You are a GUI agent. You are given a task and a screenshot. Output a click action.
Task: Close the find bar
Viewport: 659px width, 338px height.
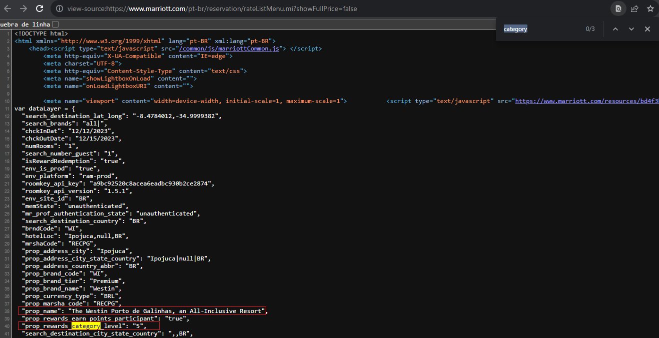point(647,29)
